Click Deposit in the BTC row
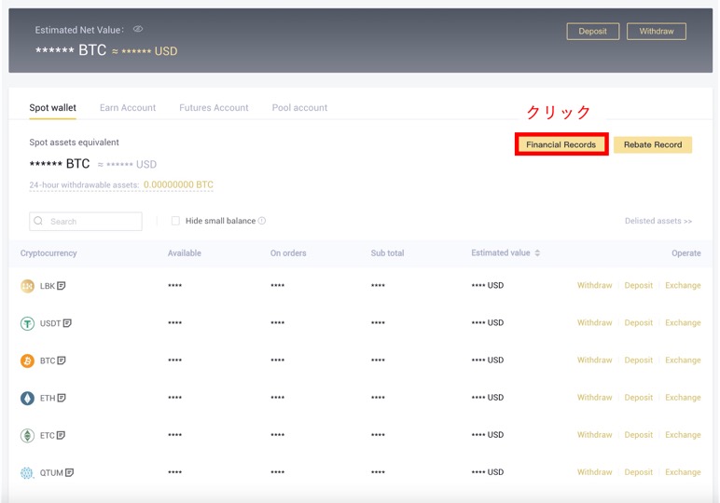Image resolution: width=720 pixels, height=503 pixels. coord(638,360)
